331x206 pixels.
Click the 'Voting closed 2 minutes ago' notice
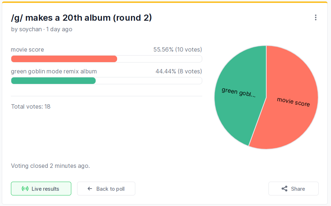[x=50, y=166]
